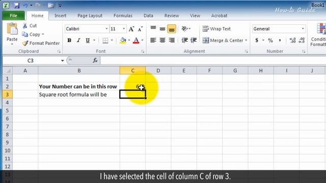Toggle Underline formatting
This screenshot has width=326, height=183.
(88, 40)
